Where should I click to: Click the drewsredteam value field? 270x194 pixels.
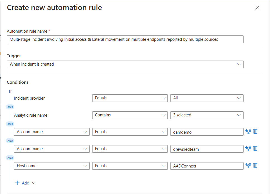[x=206, y=149]
